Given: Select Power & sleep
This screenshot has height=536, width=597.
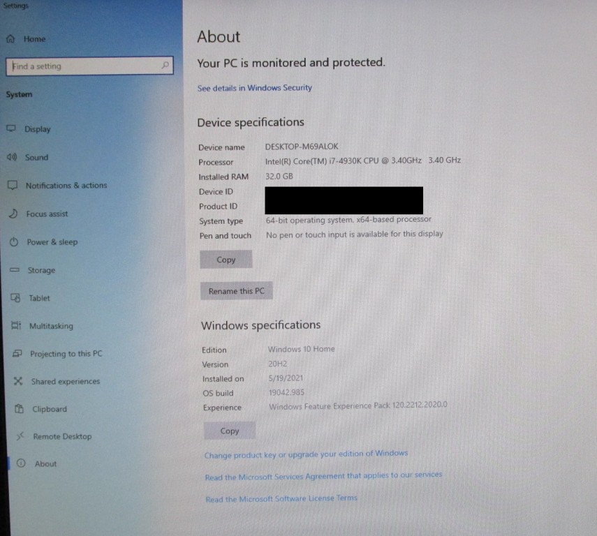Looking at the screenshot, I should point(52,242).
